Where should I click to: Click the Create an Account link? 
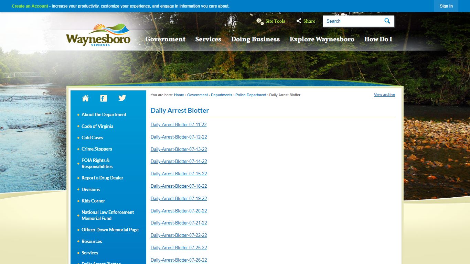click(x=30, y=6)
